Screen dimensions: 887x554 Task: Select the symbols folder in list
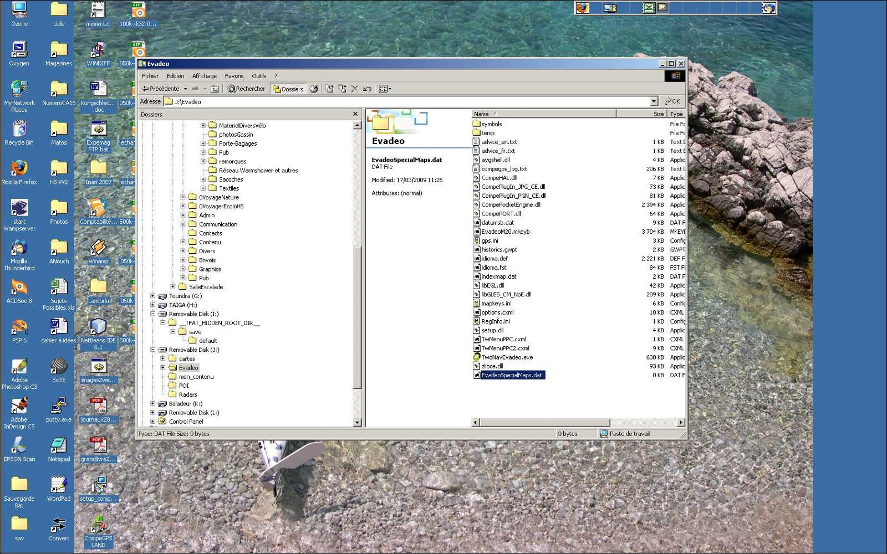(491, 124)
